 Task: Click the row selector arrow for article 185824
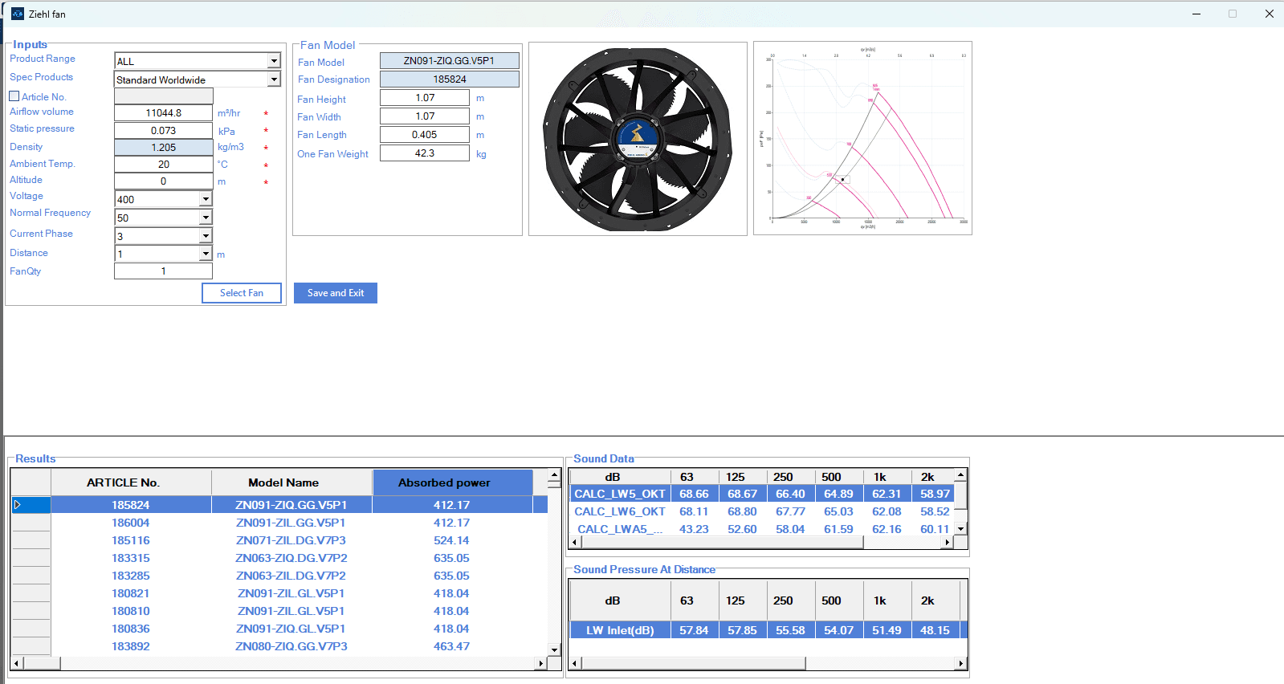18,505
